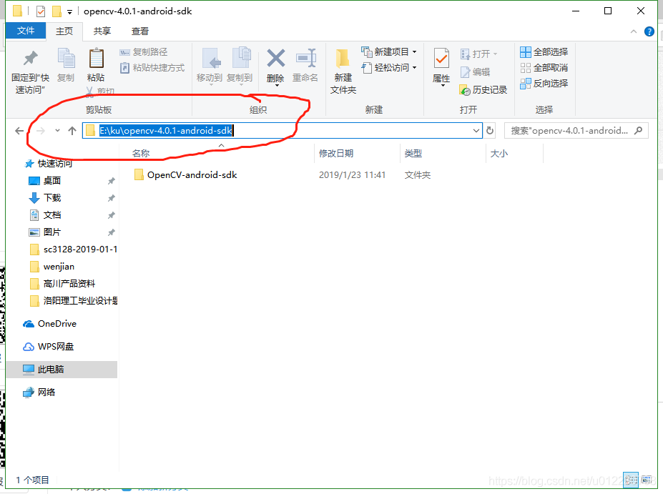Viewport: 663px width, 494px height.
Task: Click Invert selection (反向选择)
Action: [x=544, y=83]
